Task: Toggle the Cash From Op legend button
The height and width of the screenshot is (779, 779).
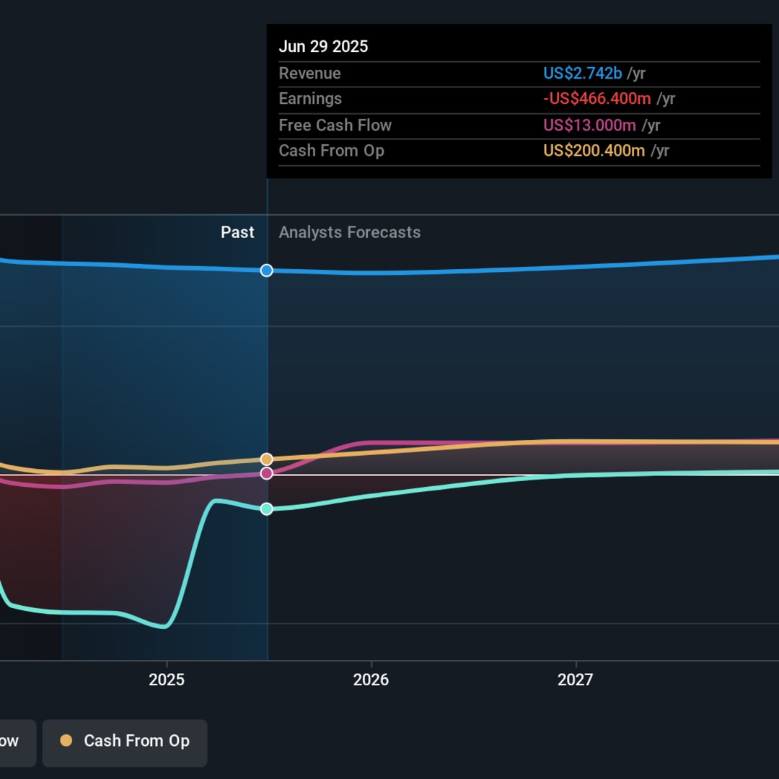Action: (x=125, y=743)
